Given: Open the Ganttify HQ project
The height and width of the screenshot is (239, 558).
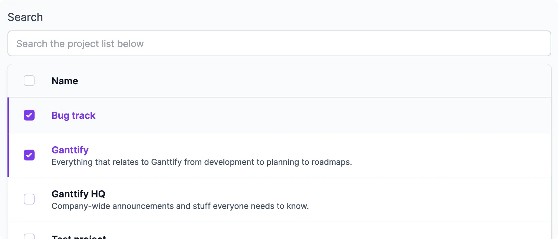Looking at the screenshot, I should coord(78,194).
